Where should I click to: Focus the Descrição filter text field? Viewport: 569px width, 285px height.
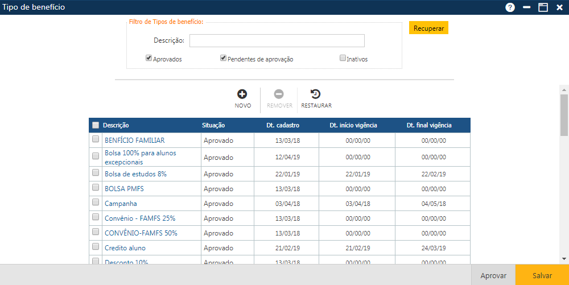click(277, 41)
